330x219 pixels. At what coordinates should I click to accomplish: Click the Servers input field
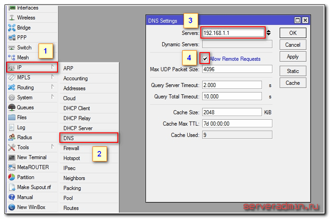[x=233, y=33]
